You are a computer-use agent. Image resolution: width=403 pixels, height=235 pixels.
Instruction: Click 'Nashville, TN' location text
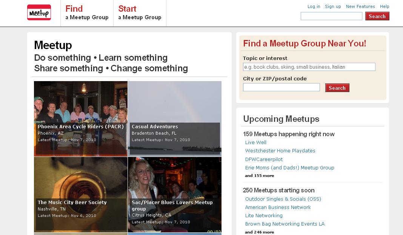coord(52,209)
